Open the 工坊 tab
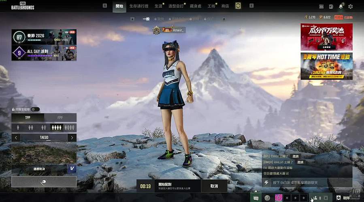 pos(211,6)
